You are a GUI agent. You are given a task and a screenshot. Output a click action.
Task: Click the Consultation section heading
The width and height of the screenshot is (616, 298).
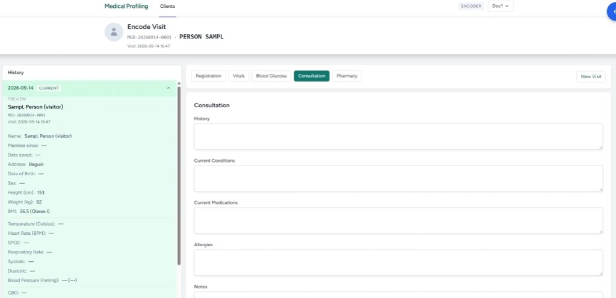[x=212, y=105]
